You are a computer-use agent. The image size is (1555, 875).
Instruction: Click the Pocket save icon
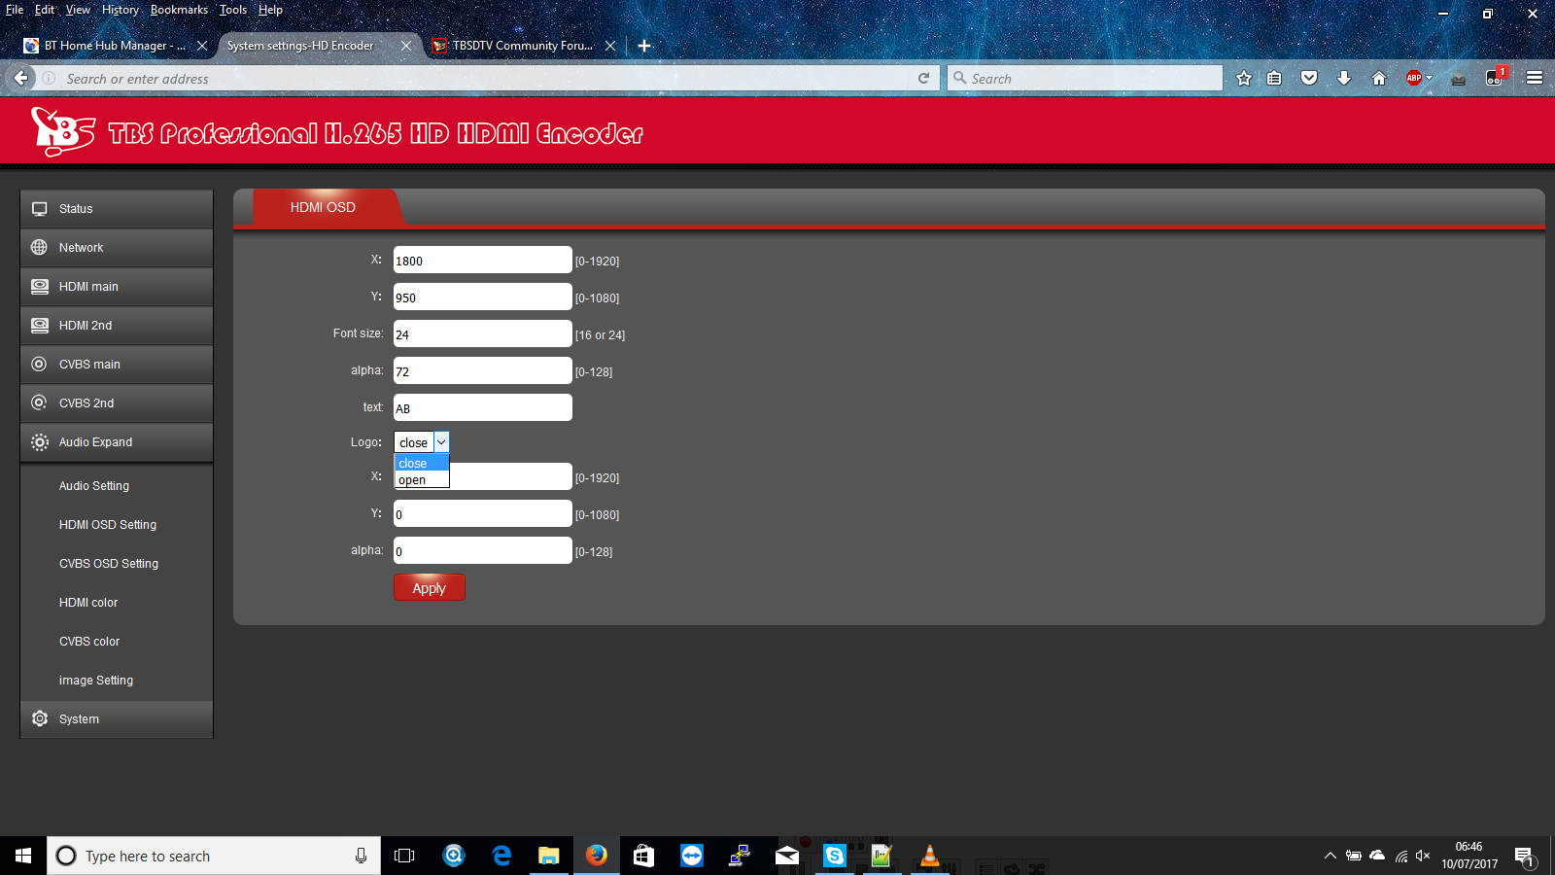coord(1309,79)
